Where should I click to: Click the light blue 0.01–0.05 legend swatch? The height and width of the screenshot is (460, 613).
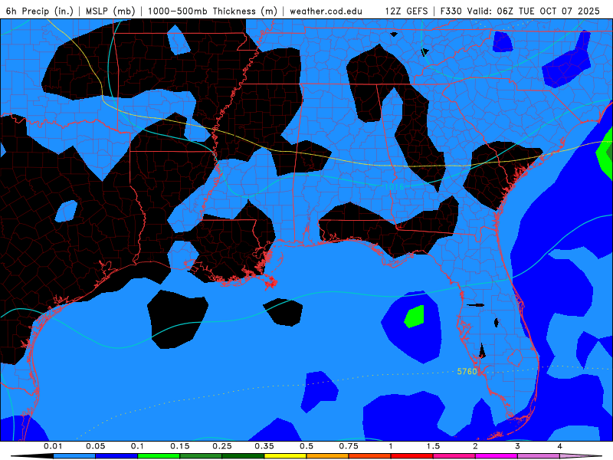[74, 456]
